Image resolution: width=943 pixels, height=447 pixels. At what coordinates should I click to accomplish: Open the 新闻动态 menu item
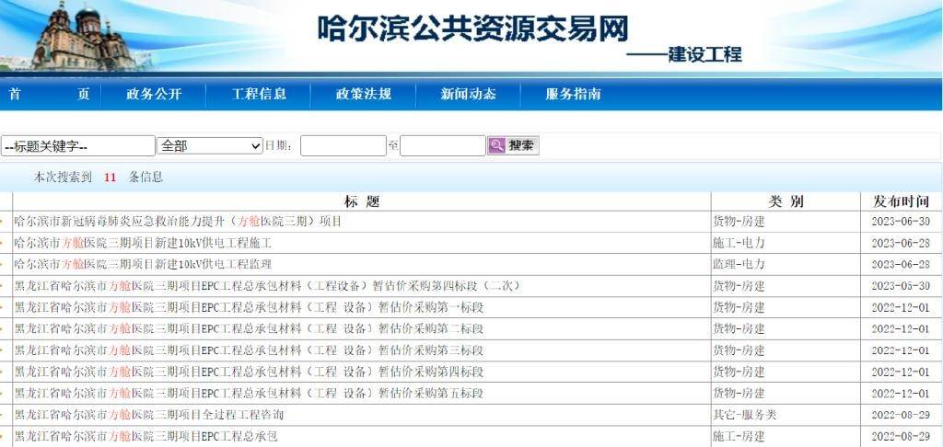pos(469,95)
